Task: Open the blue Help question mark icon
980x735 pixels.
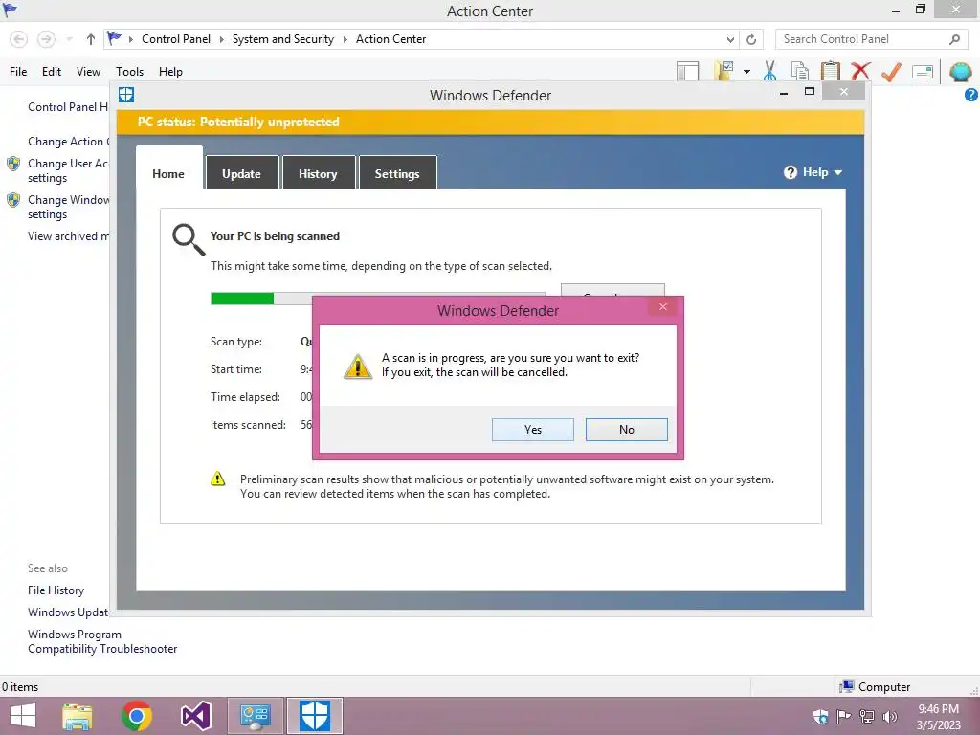Action: (x=971, y=95)
